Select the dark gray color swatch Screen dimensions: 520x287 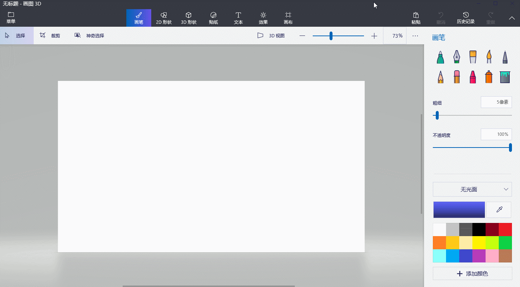pos(466,230)
